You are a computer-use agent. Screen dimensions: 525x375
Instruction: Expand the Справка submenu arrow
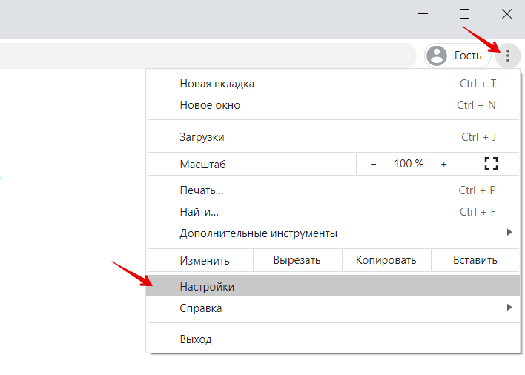[x=509, y=308]
